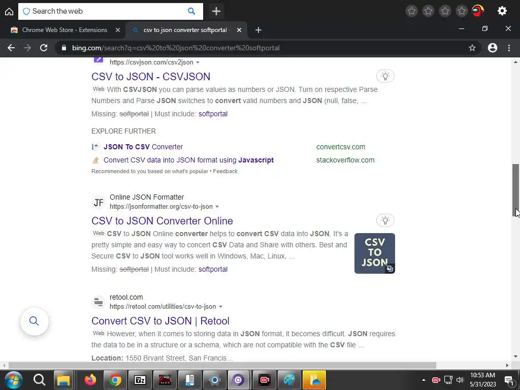Click the CSV TO JSON thumbnail image
This screenshot has height=390, width=520.
(x=375, y=253)
